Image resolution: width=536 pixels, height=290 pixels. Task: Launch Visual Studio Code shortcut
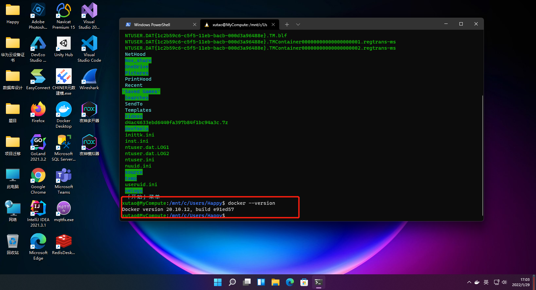[89, 49]
